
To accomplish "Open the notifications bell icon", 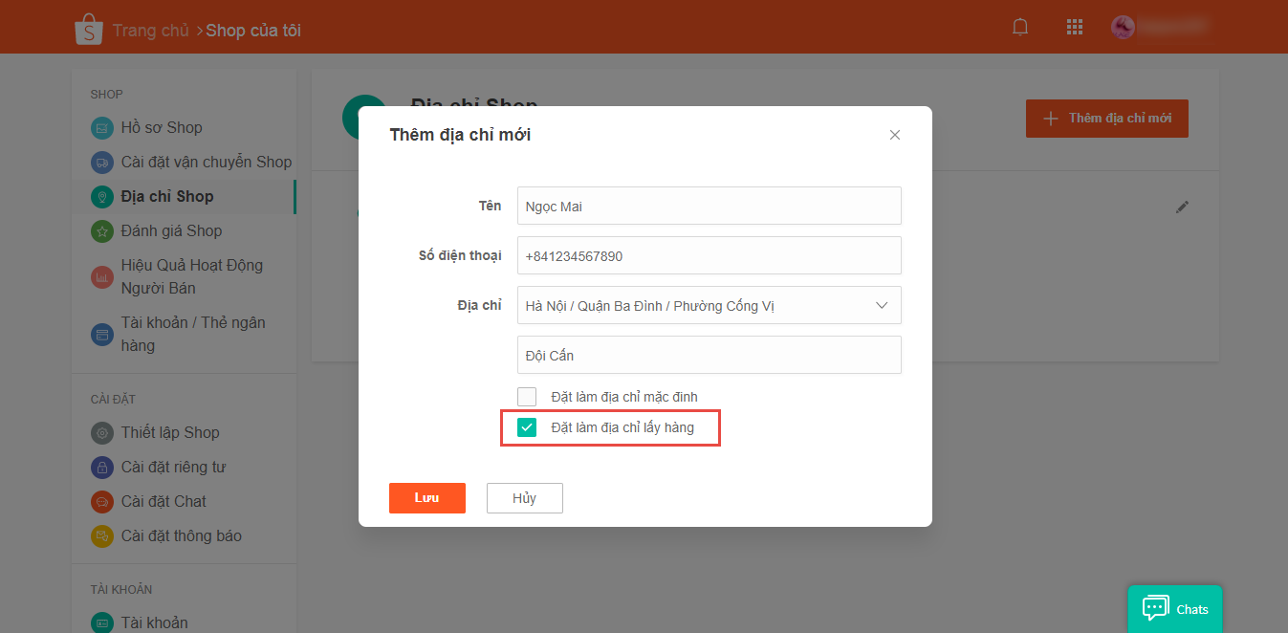I will (1019, 27).
